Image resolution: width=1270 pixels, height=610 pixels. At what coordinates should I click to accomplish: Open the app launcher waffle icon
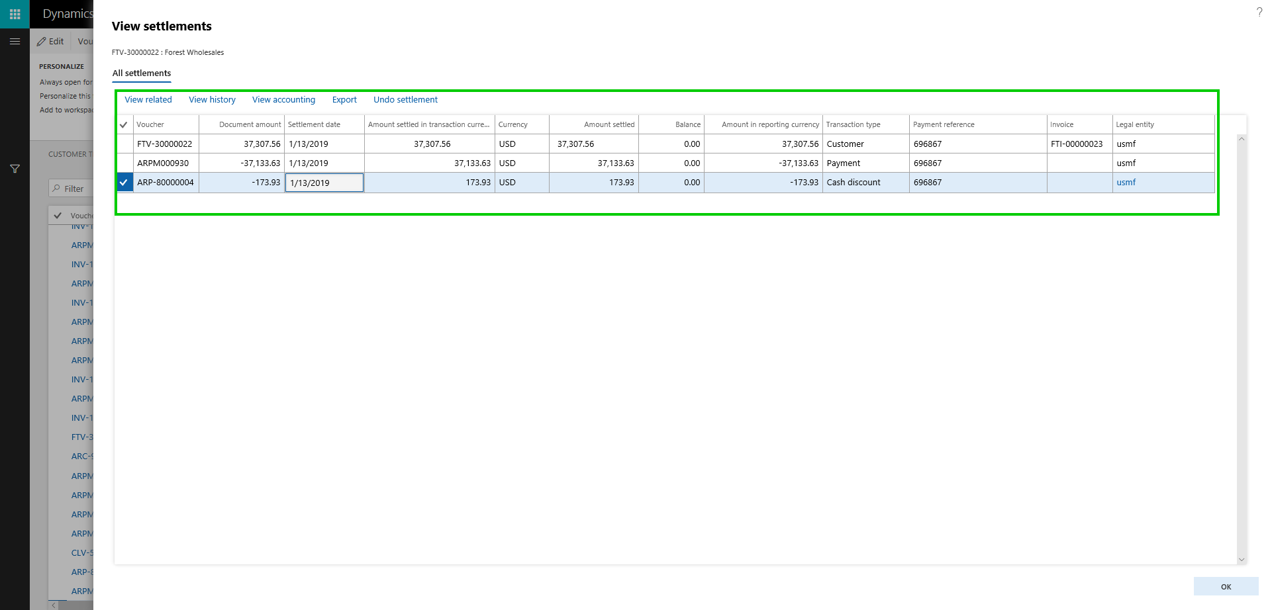pos(15,14)
